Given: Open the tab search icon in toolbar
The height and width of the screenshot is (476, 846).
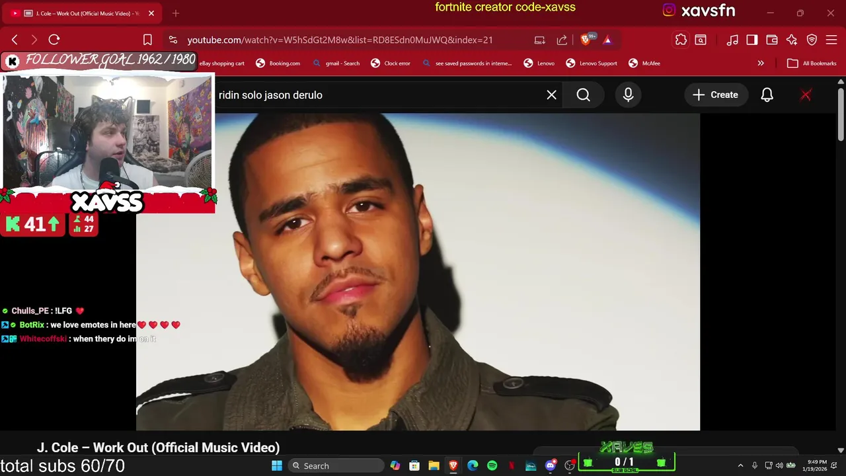Looking at the screenshot, I should point(701,40).
